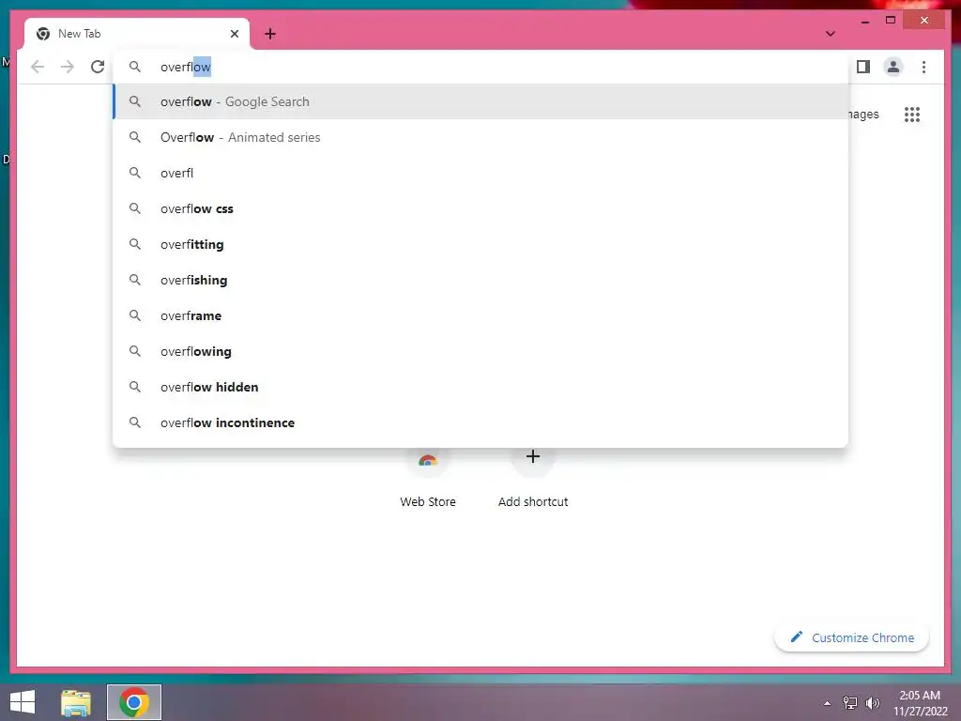This screenshot has height=721, width=961.
Task: Open the tab search chevron dropdown
Action: (830, 34)
